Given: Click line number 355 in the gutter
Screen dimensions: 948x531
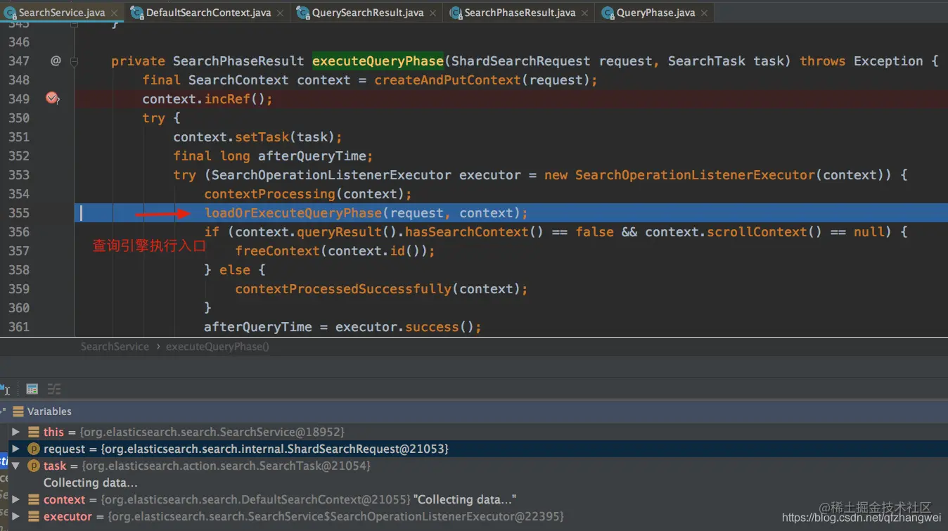Looking at the screenshot, I should [19, 213].
